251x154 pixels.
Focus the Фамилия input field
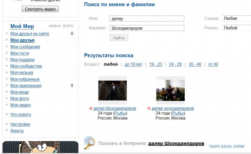(147, 28)
